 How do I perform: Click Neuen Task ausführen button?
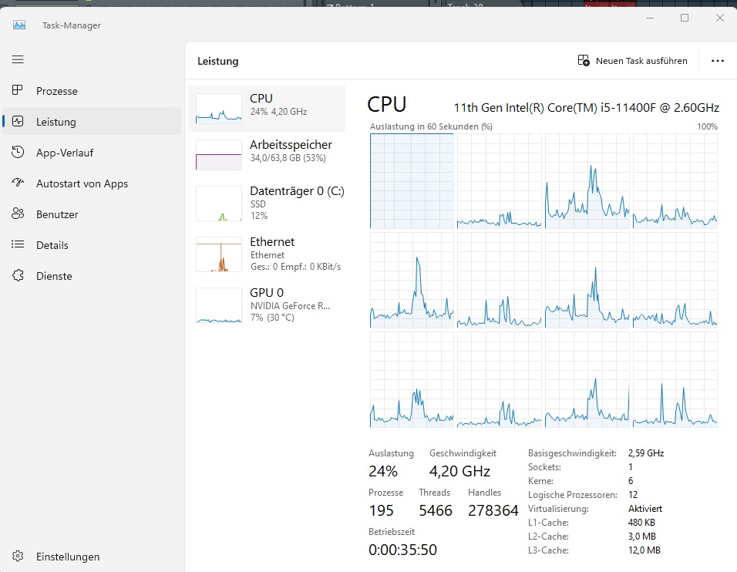coord(632,61)
